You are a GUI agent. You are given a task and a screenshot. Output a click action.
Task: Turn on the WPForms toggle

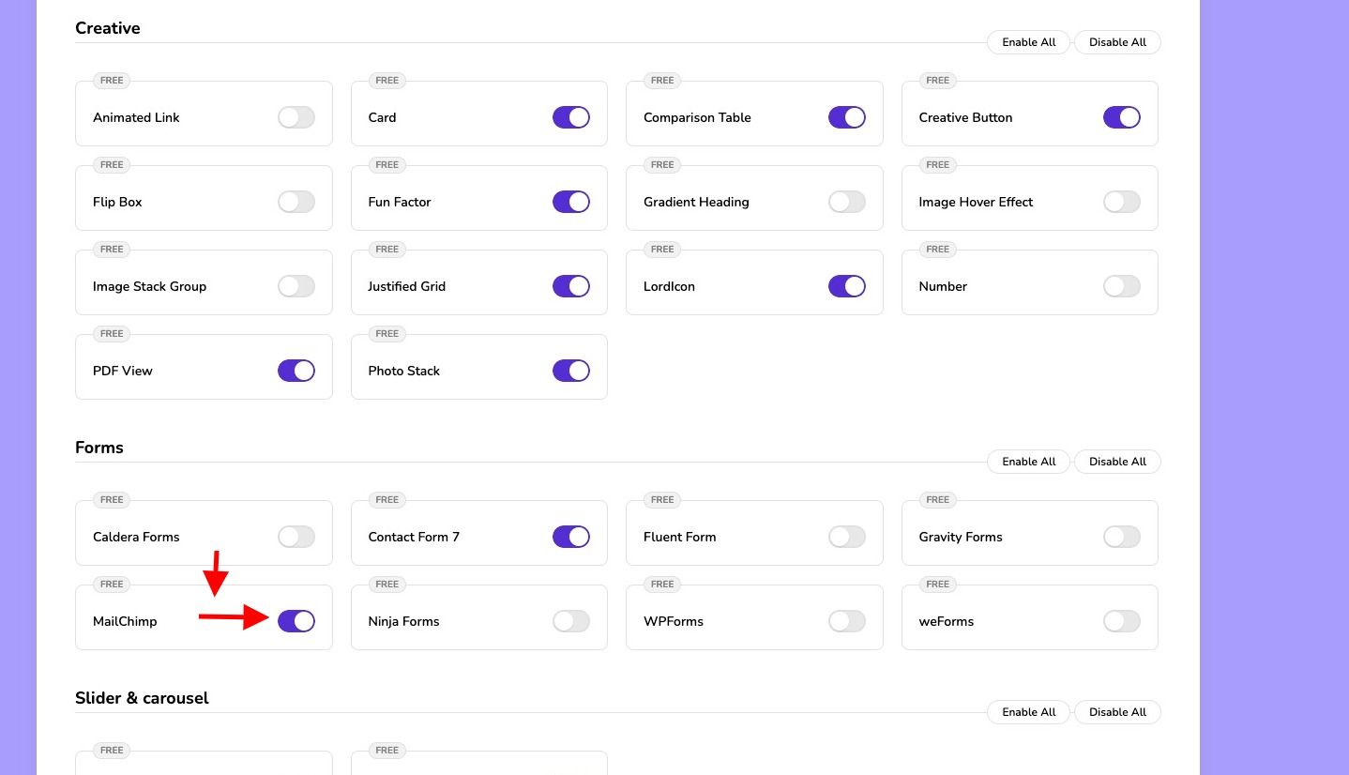click(x=847, y=621)
